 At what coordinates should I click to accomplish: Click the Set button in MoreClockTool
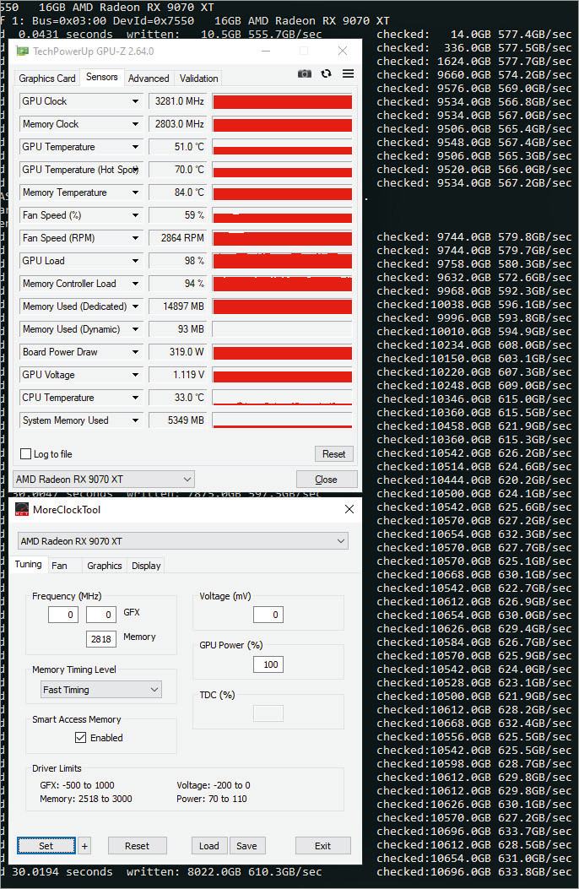pyautogui.click(x=46, y=846)
